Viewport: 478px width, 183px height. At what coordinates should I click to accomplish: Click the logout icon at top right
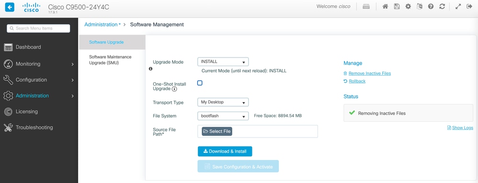469,6
